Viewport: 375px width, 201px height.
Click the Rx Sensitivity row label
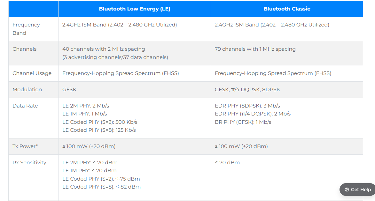click(x=29, y=163)
